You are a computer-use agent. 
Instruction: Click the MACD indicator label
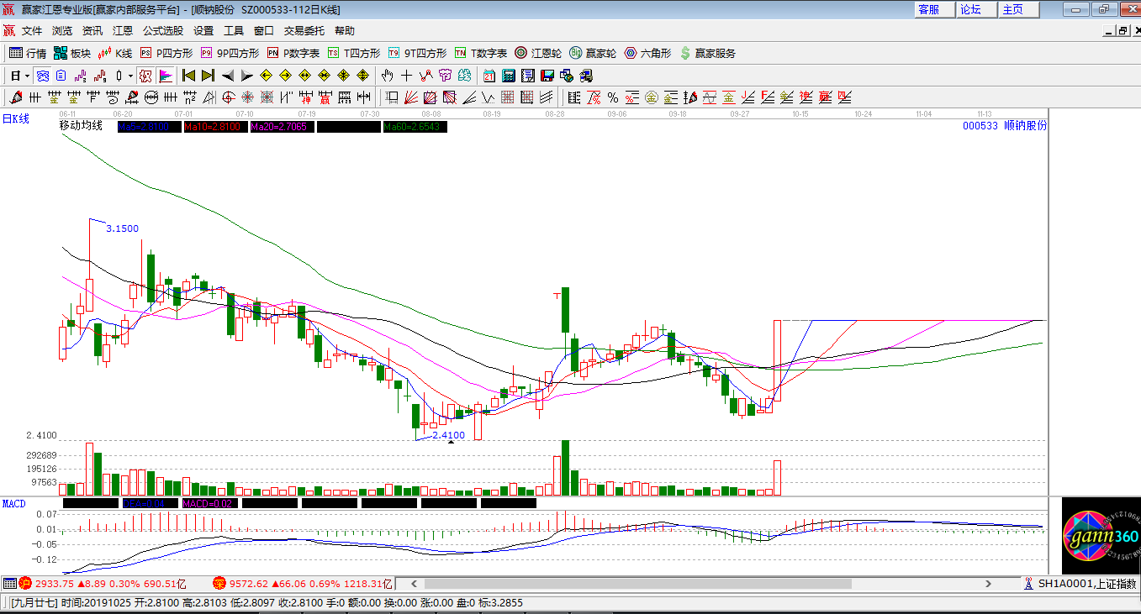click(x=14, y=504)
